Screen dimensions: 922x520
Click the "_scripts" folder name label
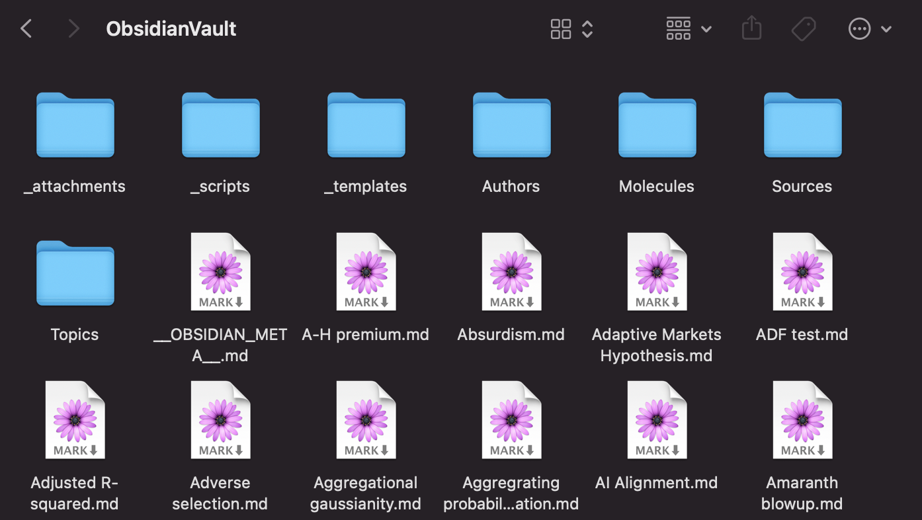coord(220,187)
